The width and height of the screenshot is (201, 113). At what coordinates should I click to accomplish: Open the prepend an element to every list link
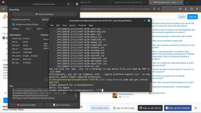coord(173,46)
